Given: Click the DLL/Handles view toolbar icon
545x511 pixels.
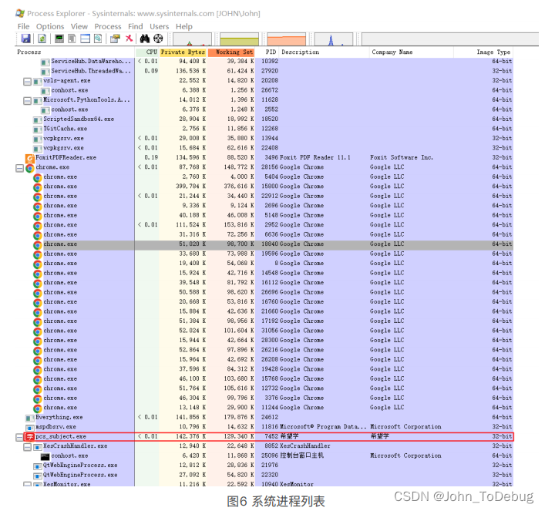Looking at the screenshot, I should [99, 39].
